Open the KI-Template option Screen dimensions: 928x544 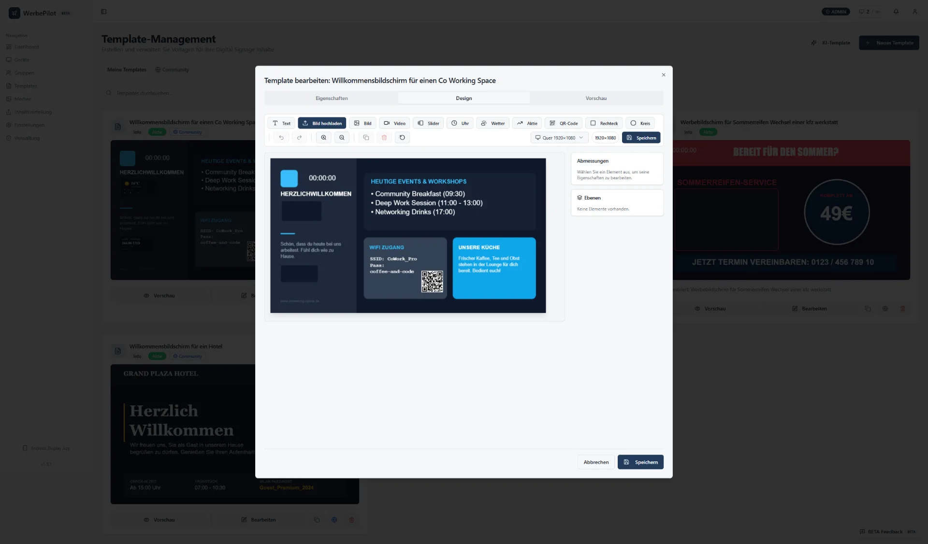tap(831, 43)
